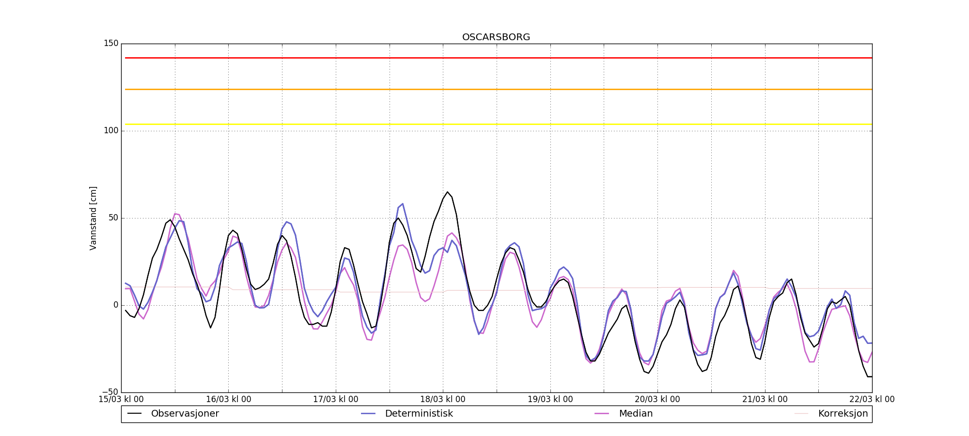Select the 20/03 kl 00 date label
This screenshot has width=969, height=436.
(x=657, y=400)
